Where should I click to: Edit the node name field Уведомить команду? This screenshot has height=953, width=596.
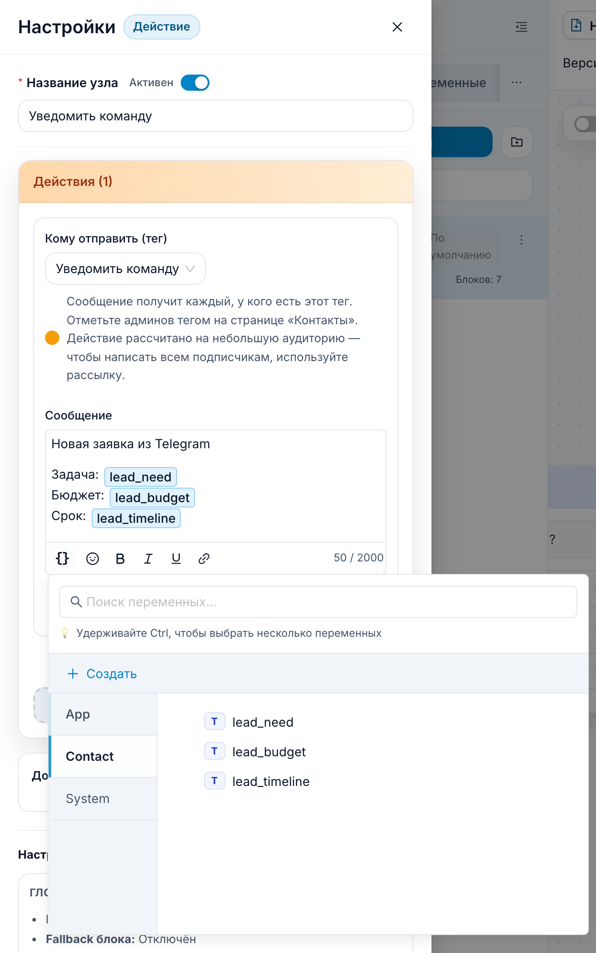(216, 116)
